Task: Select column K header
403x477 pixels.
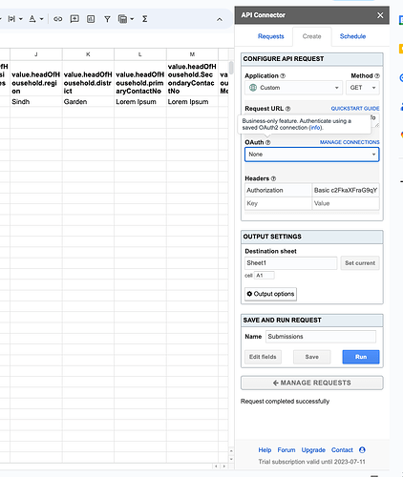Action: click(x=88, y=54)
